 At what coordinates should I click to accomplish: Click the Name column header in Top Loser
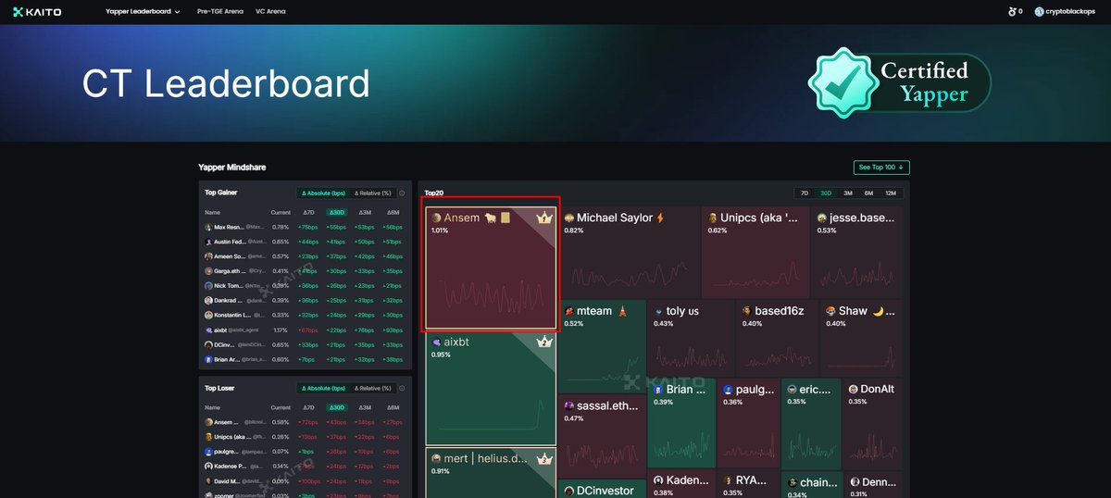pyautogui.click(x=213, y=406)
